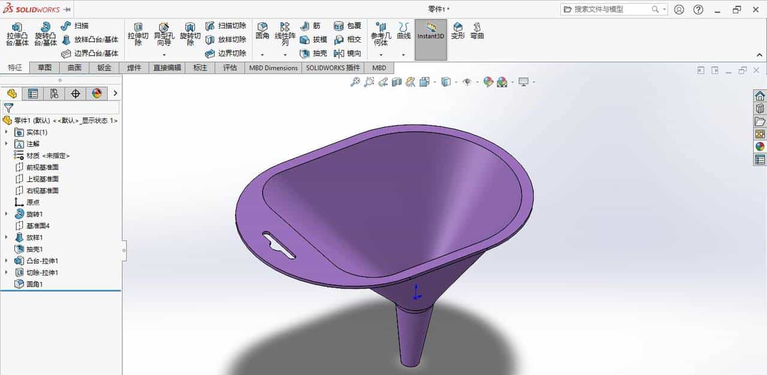
Task: Open the 异型孔向导 Hole Wizard
Action: pyautogui.click(x=164, y=34)
